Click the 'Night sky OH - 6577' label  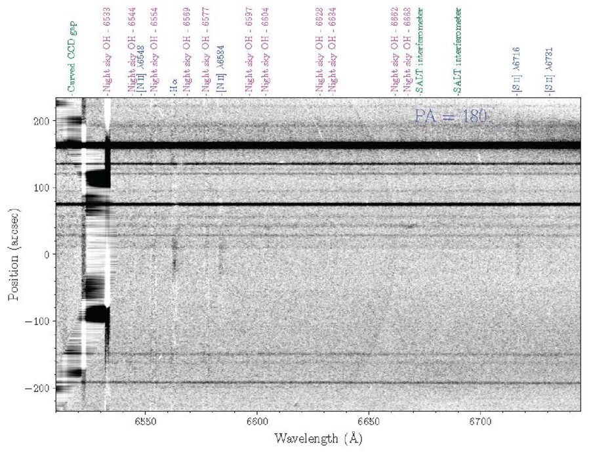pyautogui.click(x=205, y=50)
